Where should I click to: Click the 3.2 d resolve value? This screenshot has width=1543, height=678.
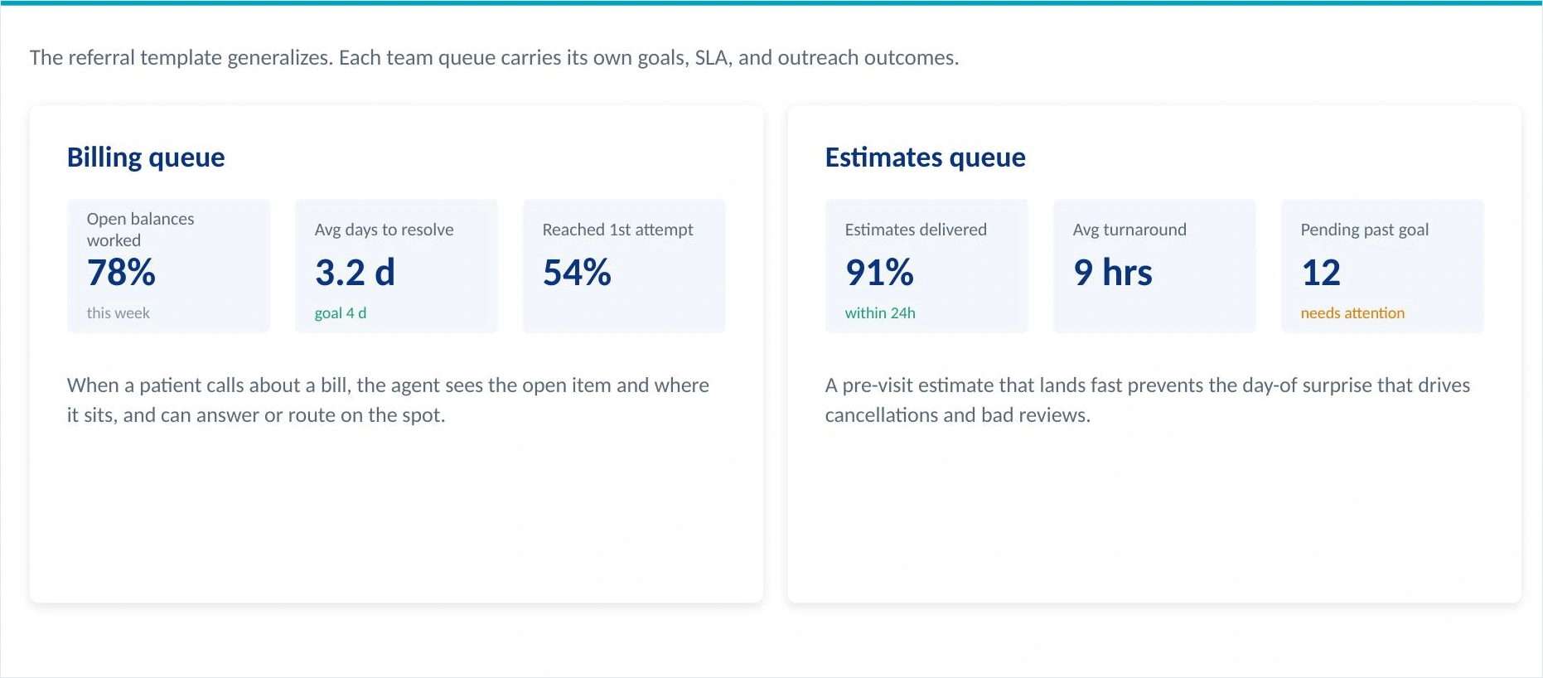(x=355, y=273)
